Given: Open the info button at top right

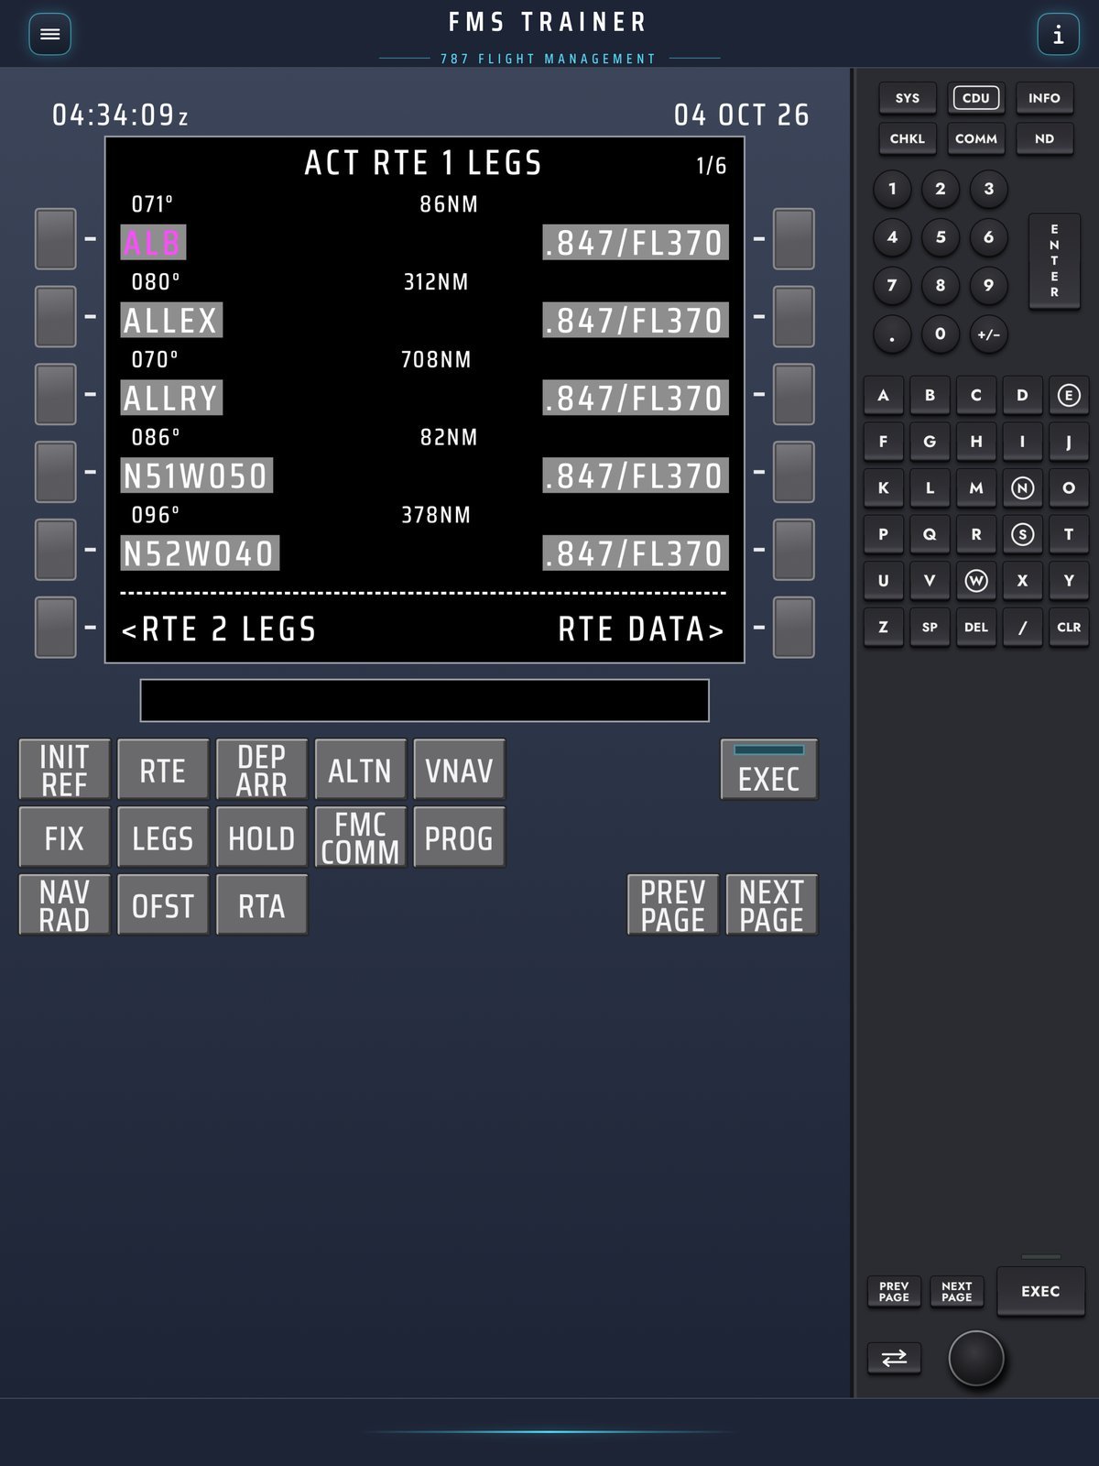Looking at the screenshot, I should [x=1058, y=35].
